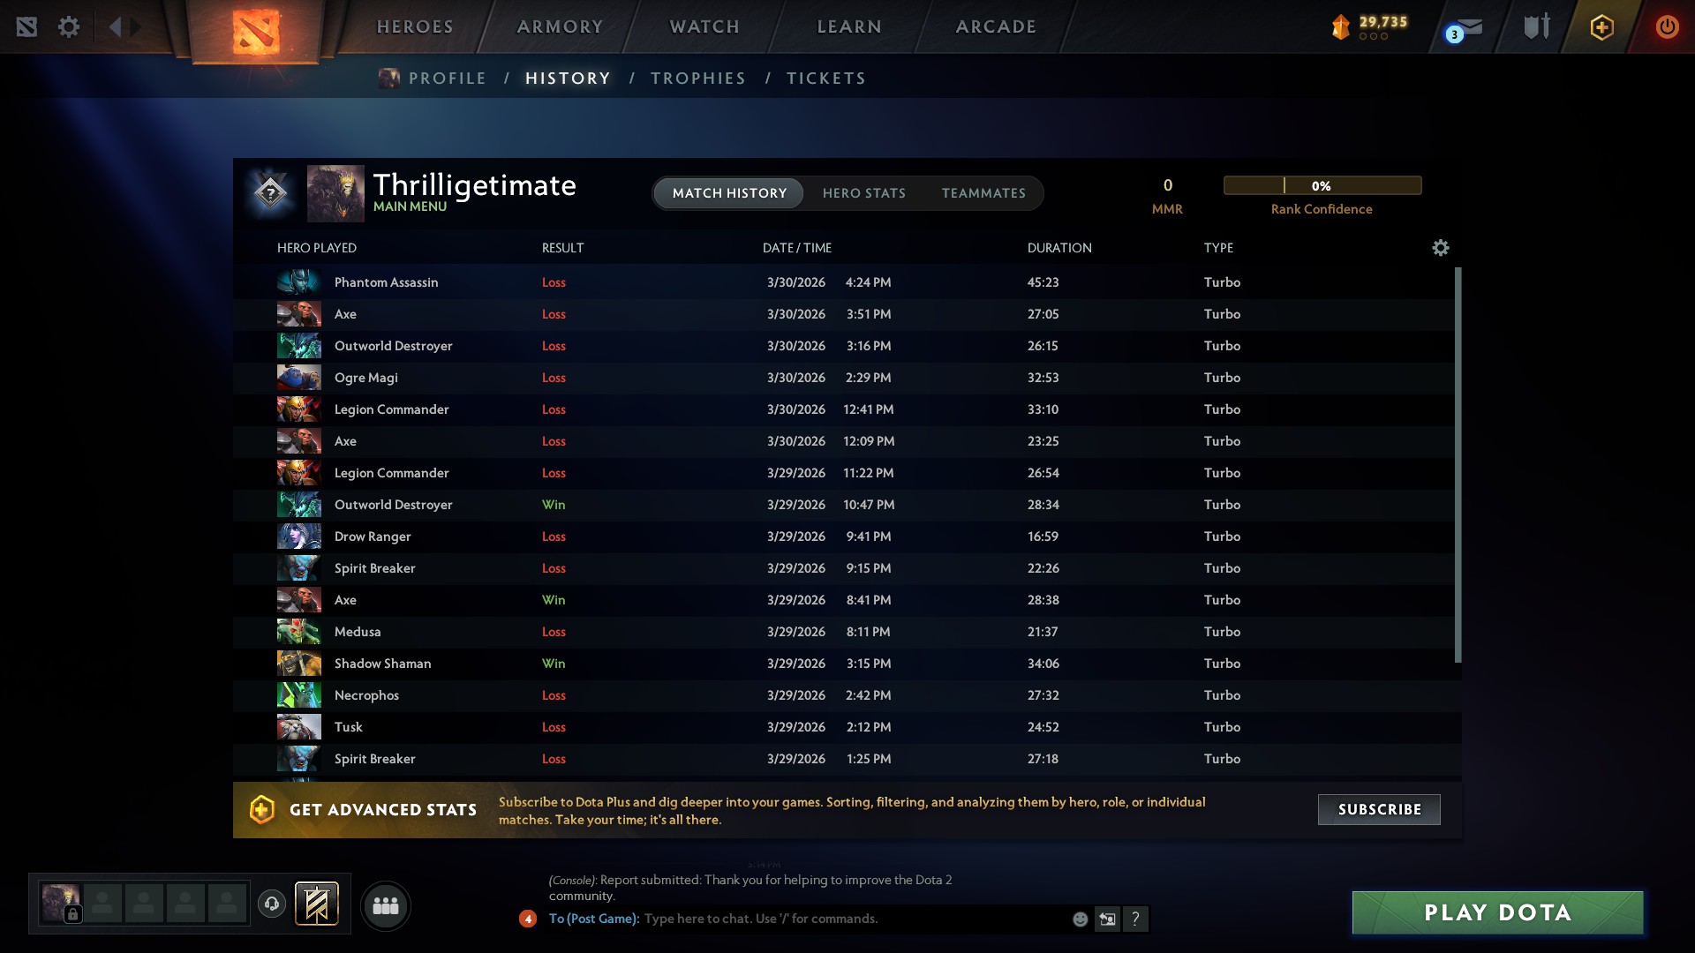
Task: Expand chat help question mark button
Action: pyautogui.click(x=1135, y=919)
